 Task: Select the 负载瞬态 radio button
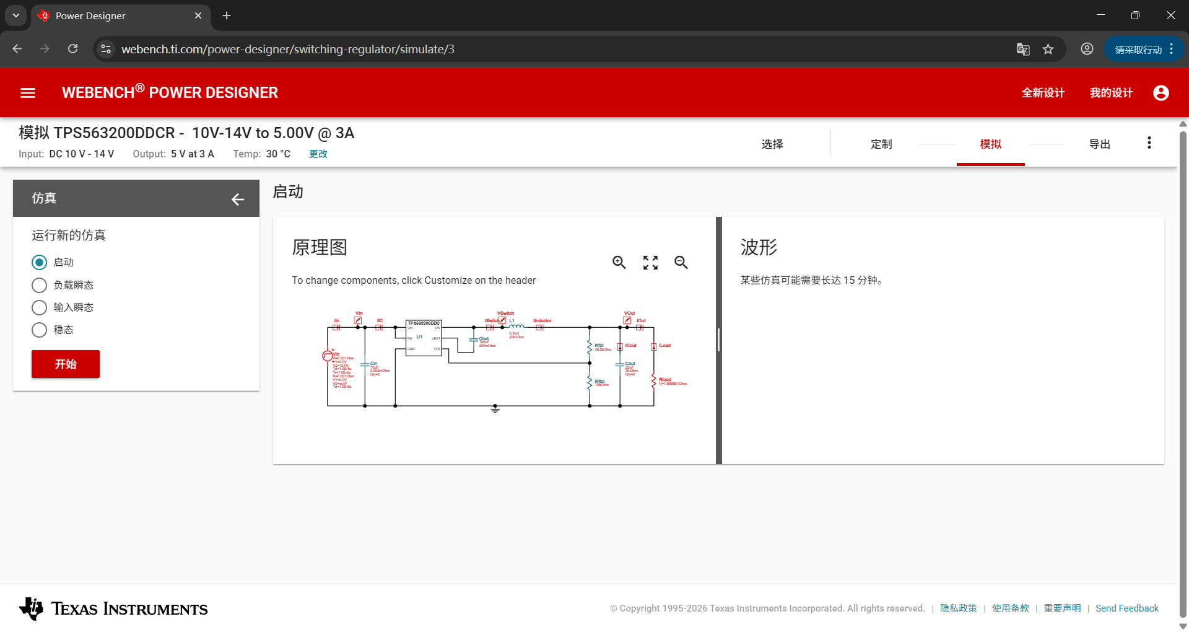[x=39, y=285]
